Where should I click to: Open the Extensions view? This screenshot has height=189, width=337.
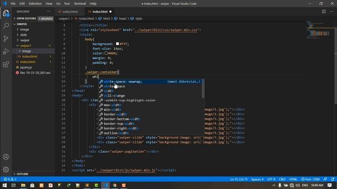click(x=6, y=64)
